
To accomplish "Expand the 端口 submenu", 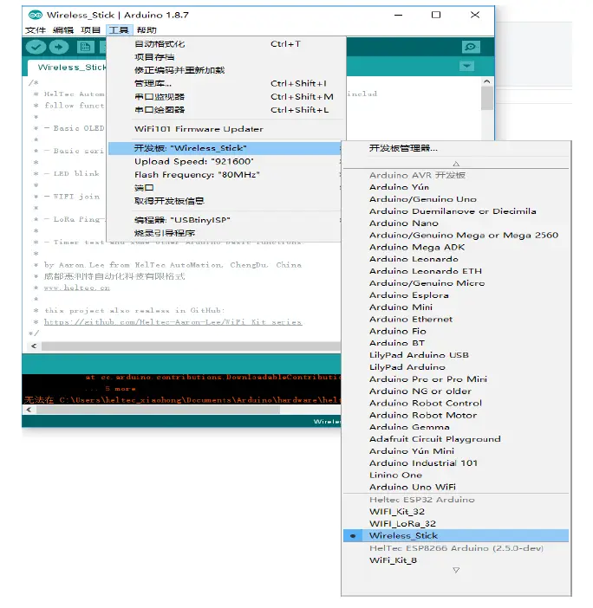I will point(225,188).
